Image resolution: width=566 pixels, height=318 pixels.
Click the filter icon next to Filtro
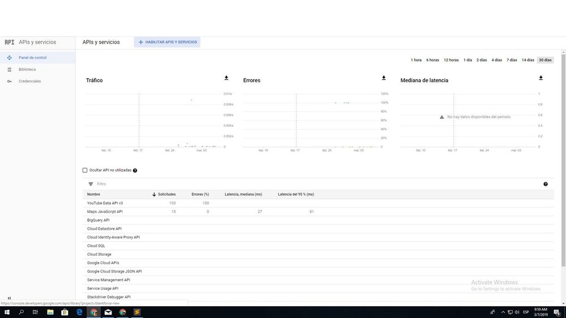click(91, 184)
